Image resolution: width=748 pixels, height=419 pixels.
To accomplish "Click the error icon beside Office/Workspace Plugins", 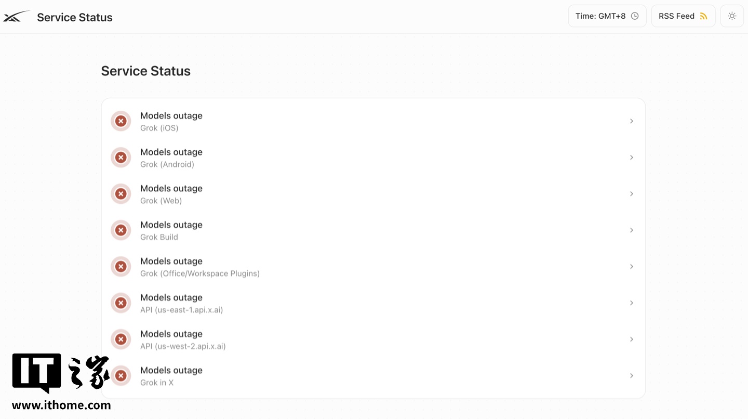I will pos(121,267).
